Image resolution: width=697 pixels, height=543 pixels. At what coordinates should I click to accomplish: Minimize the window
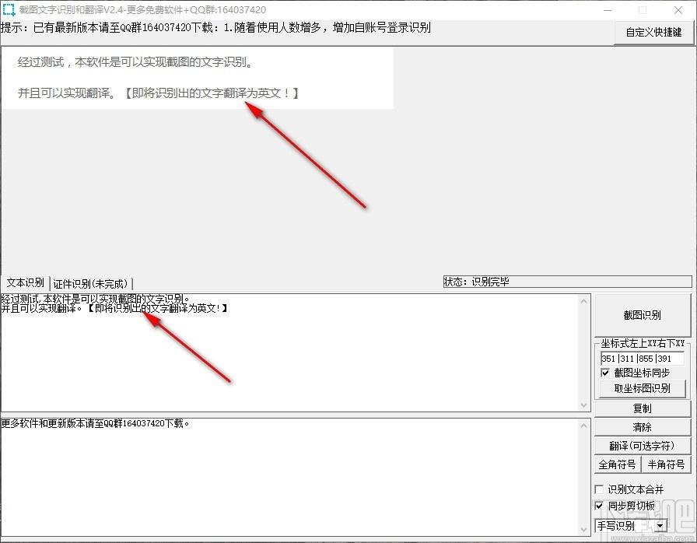click(608, 10)
